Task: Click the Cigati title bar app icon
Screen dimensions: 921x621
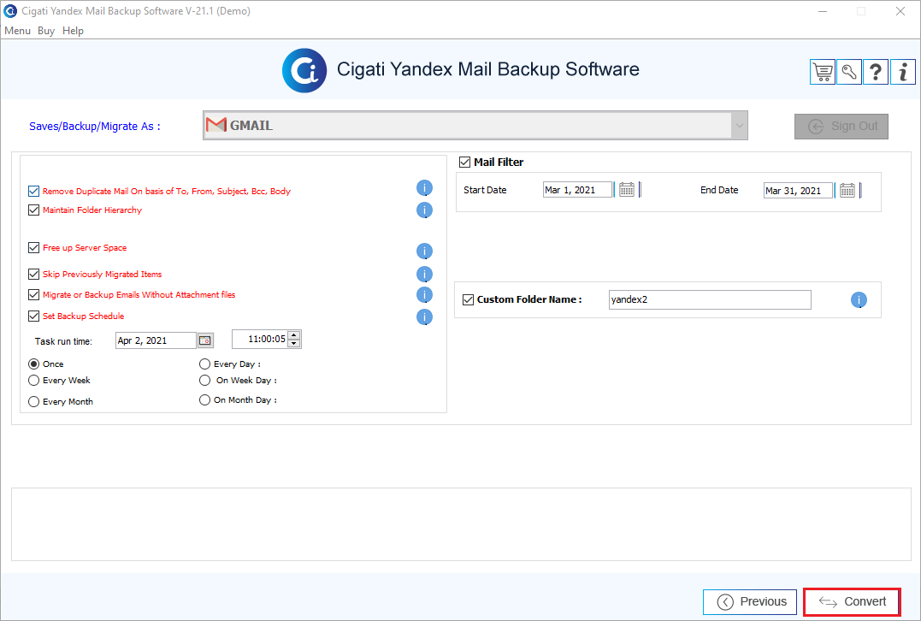Action: point(10,10)
